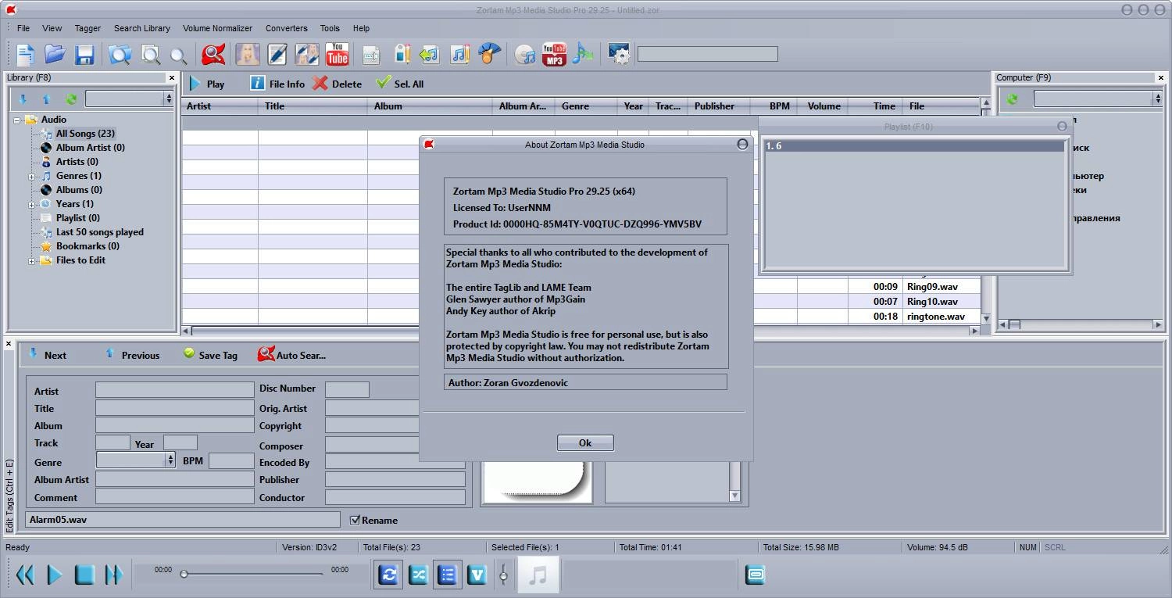Open settings via the monitor gear icon
Image resolution: width=1172 pixels, height=598 pixels.
pos(619,54)
